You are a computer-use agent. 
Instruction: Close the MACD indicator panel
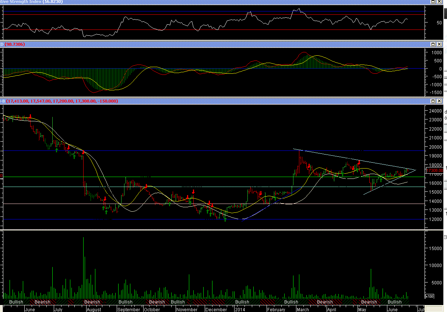[x=439, y=44]
